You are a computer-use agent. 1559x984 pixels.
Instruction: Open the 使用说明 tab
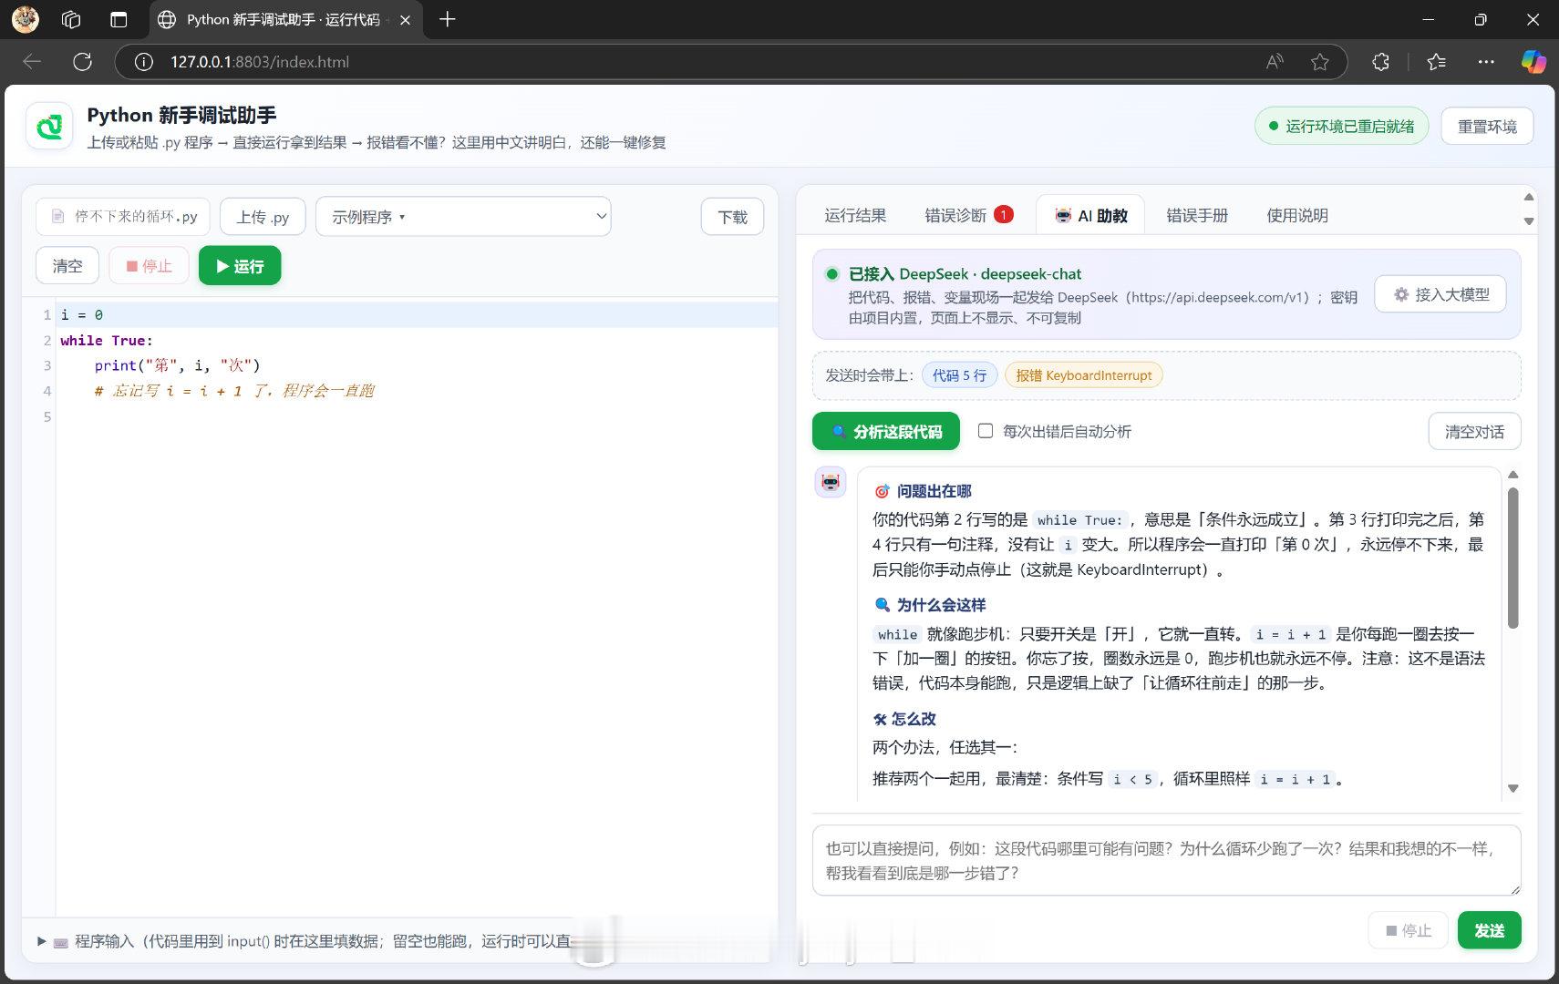pyautogui.click(x=1297, y=216)
